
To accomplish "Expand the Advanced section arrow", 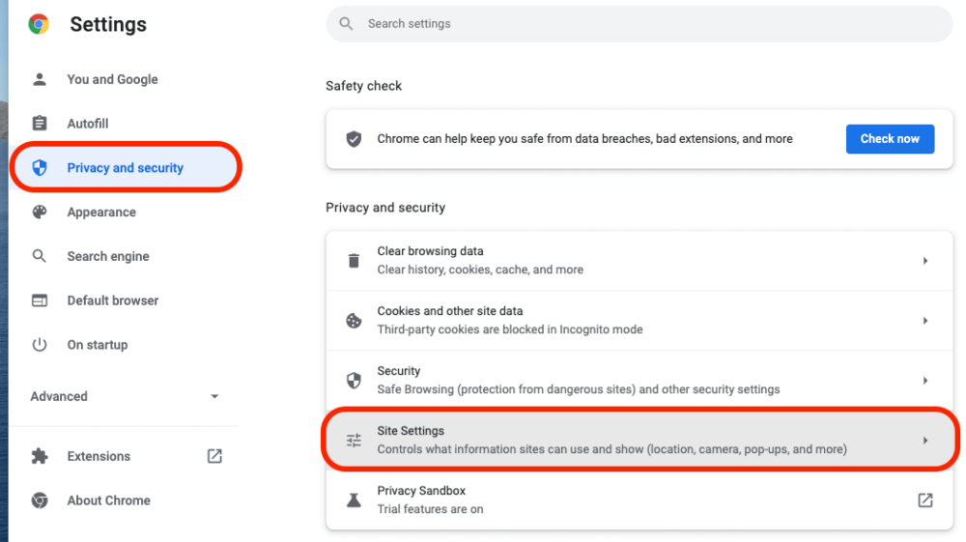I will 214,396.
